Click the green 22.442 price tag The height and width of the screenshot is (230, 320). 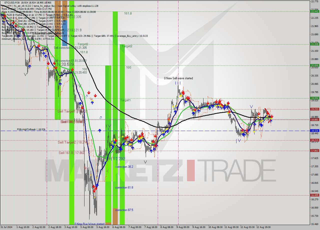314,11
